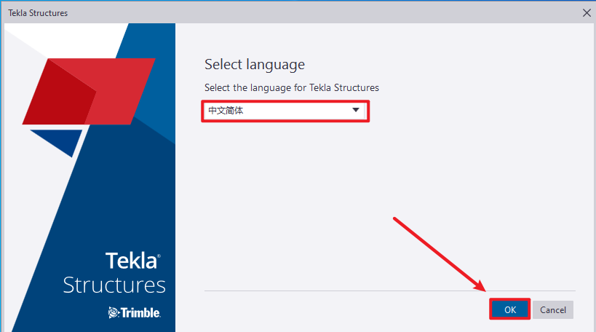Click the white Tekla brand name

click(x=131, y=261)
